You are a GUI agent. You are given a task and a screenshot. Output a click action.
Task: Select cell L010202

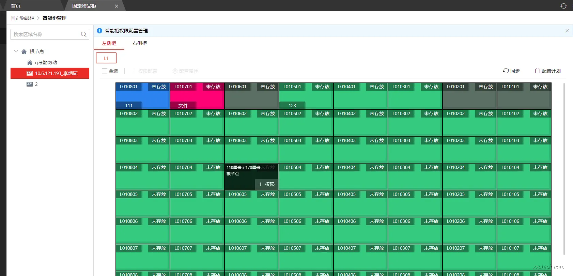[x=470, y=123]
